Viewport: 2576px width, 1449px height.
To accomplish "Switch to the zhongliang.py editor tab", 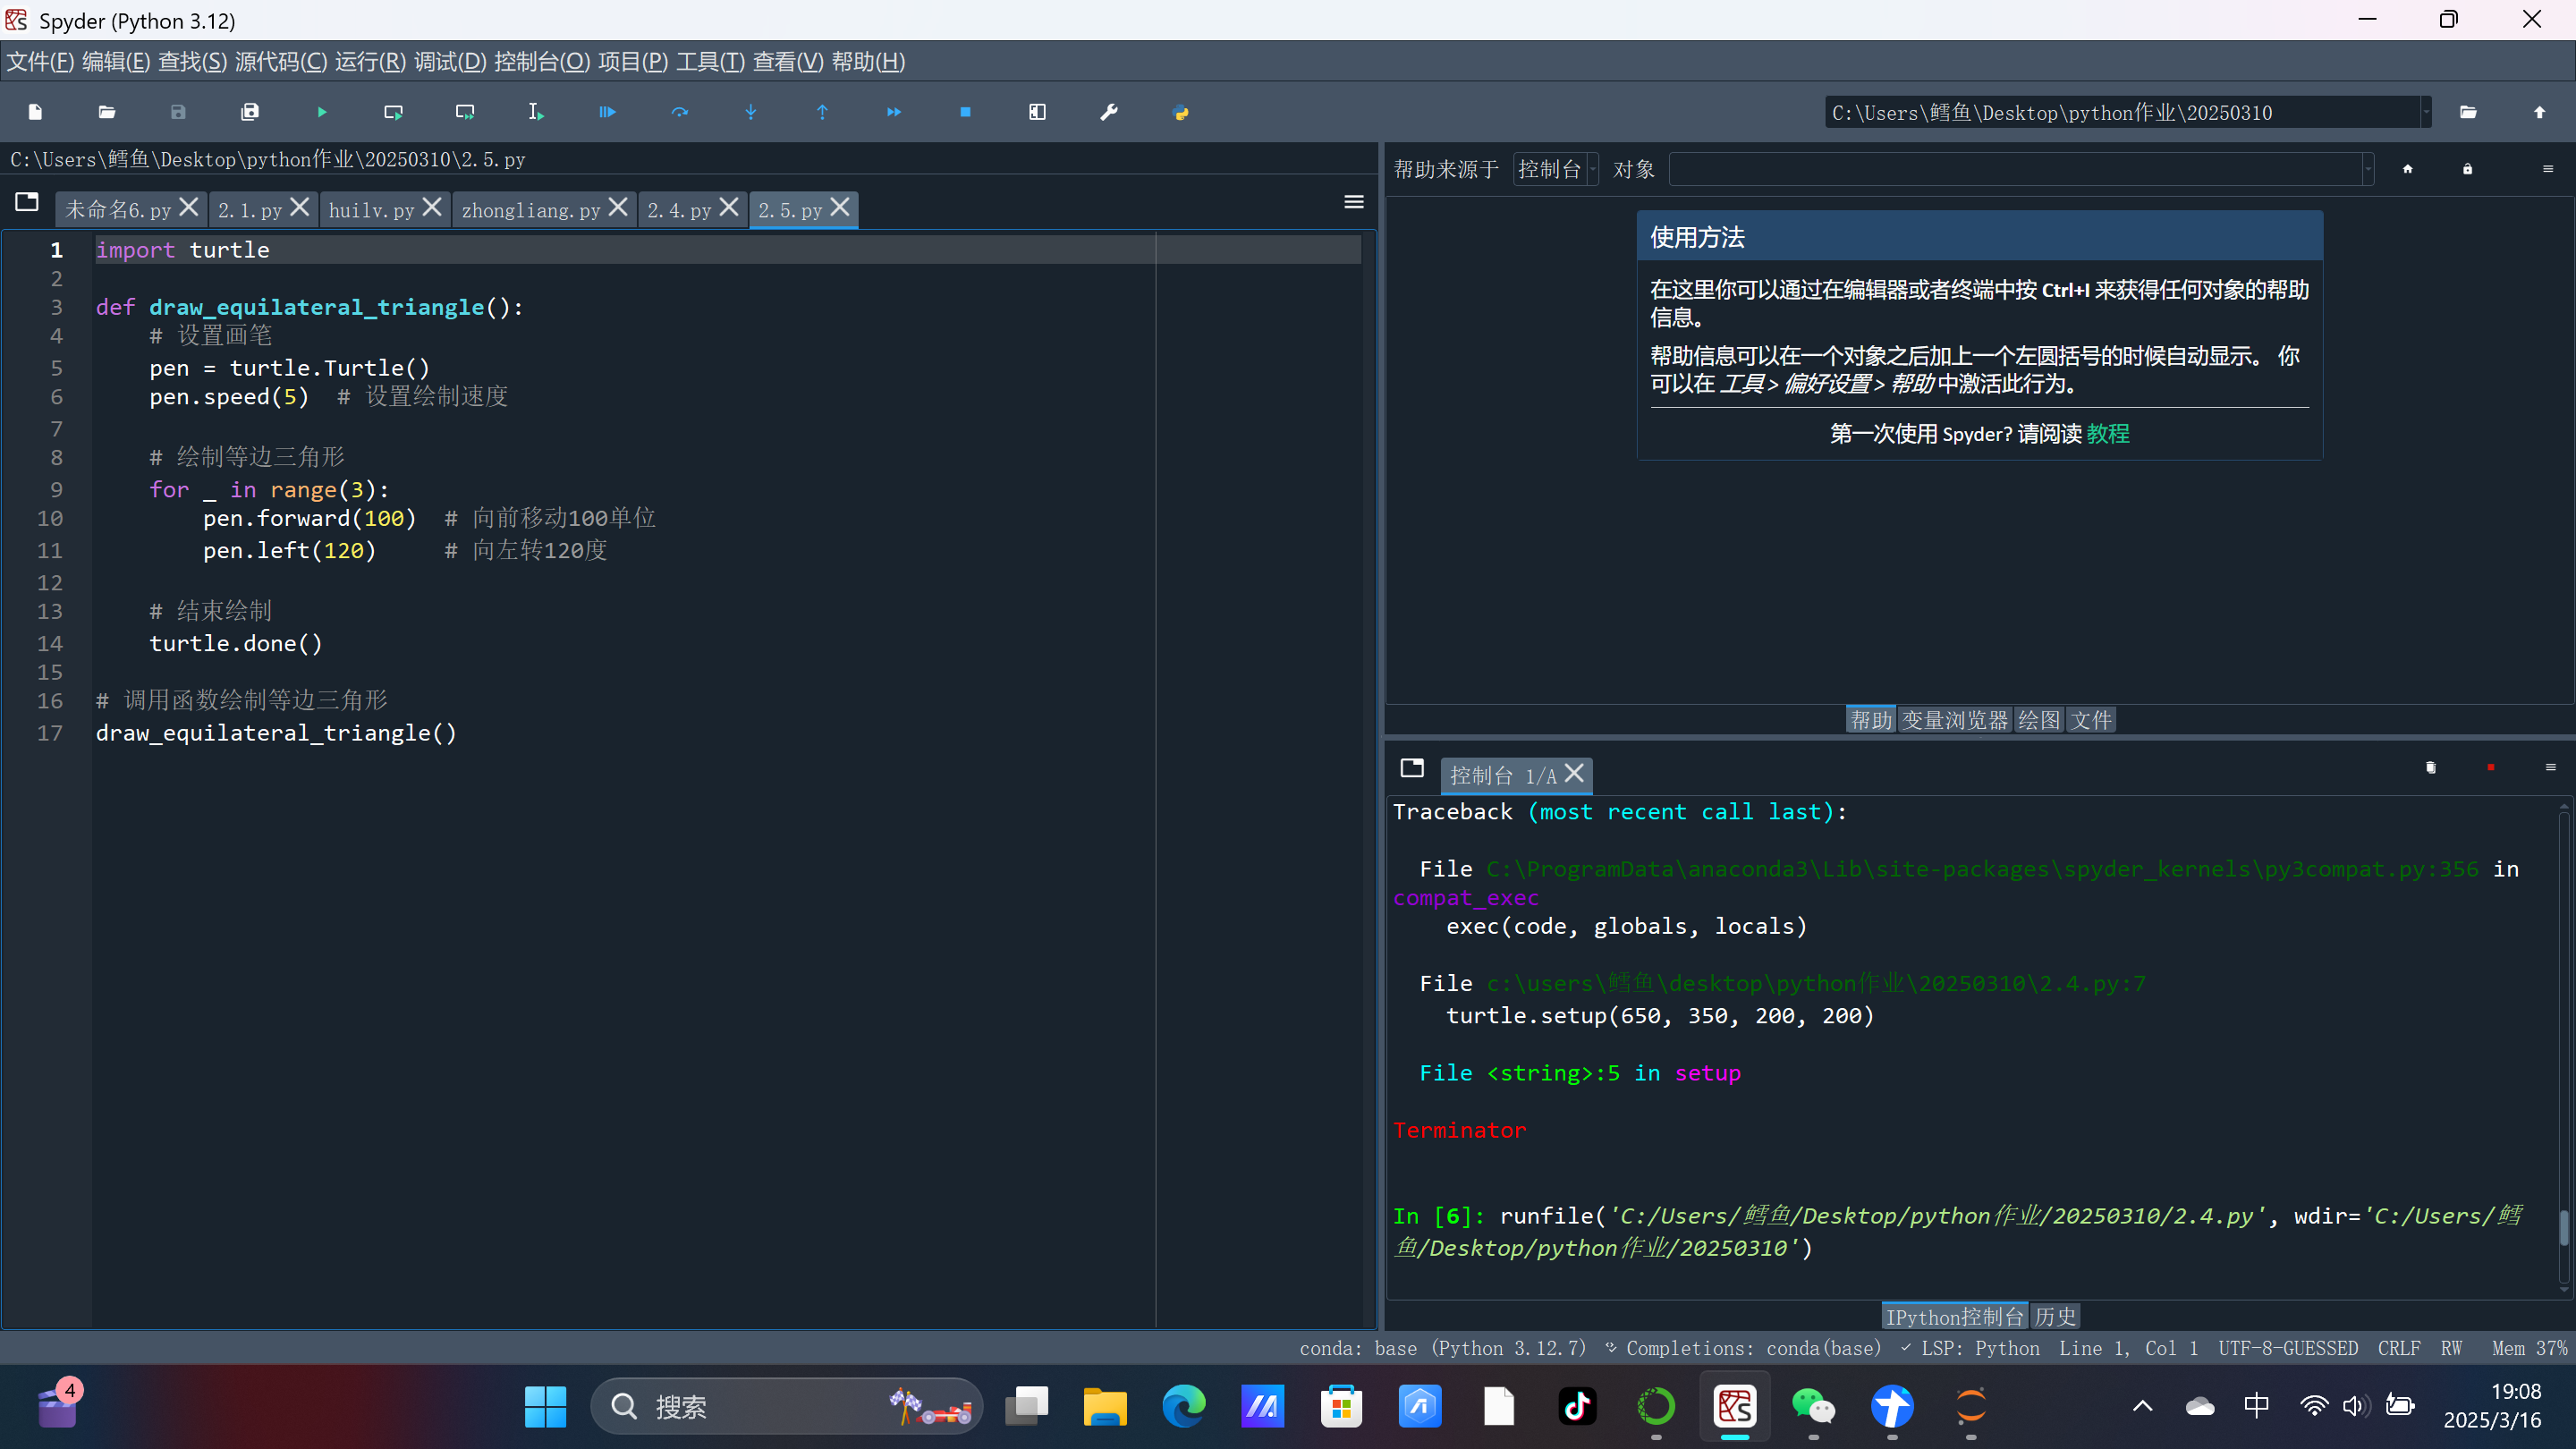I will click(531, 210).
